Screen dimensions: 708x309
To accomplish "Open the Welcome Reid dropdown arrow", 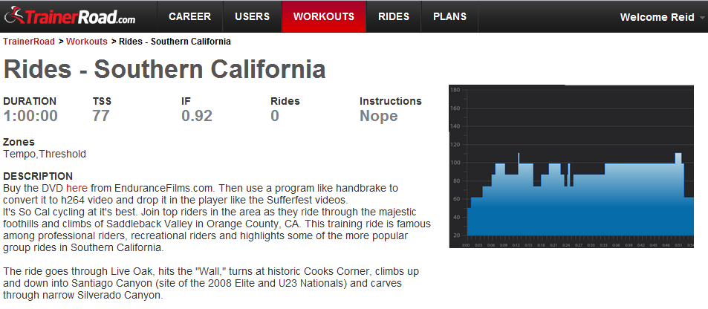I will click(x=702, y=18).
